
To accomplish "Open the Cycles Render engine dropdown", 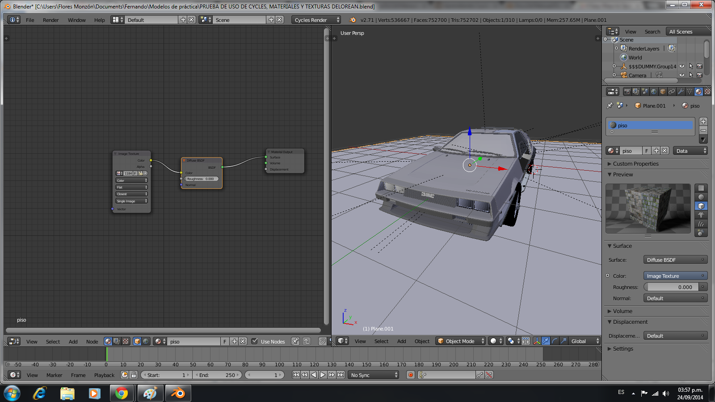I will point(316,20).
